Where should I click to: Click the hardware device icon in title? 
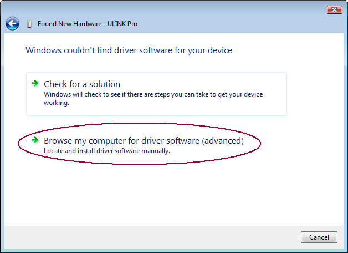coord(29,24)
